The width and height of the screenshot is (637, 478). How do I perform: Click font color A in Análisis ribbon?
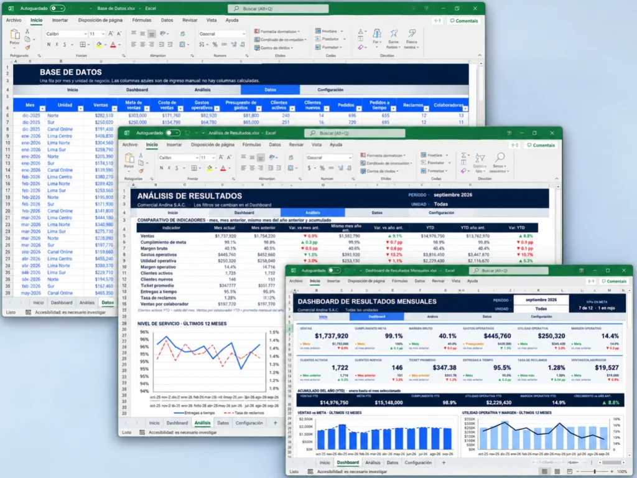(x=223, y=168)
